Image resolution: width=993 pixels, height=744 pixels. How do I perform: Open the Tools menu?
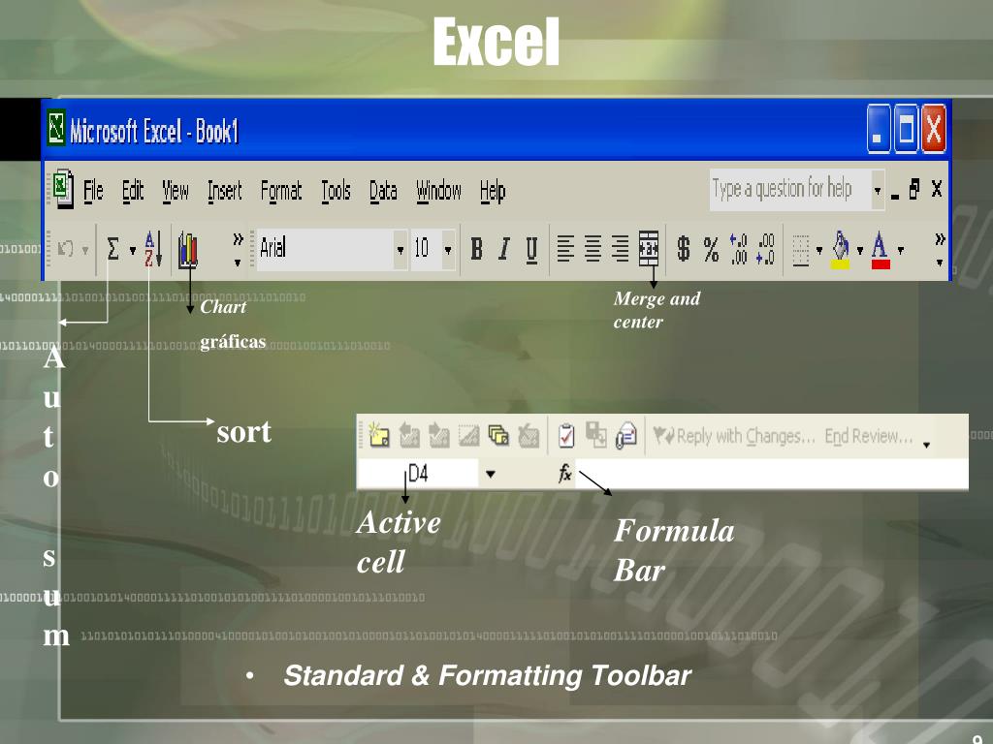pos(336,190)
